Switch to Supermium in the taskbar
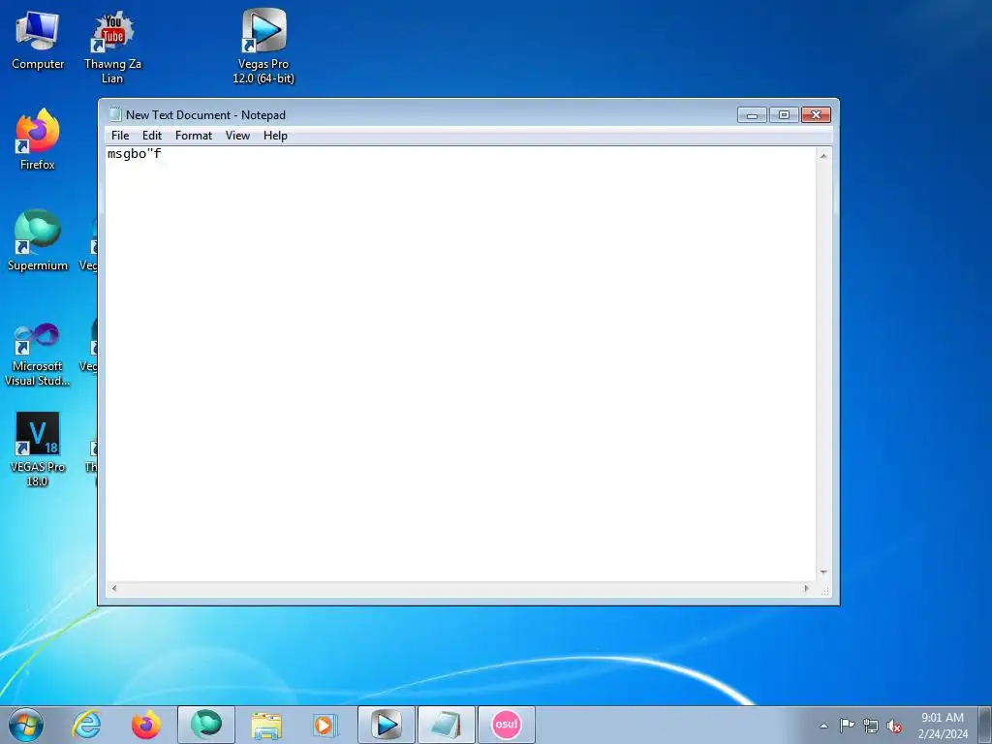The image size is (992, 744). pyautogui.click(x=206, y=725)
